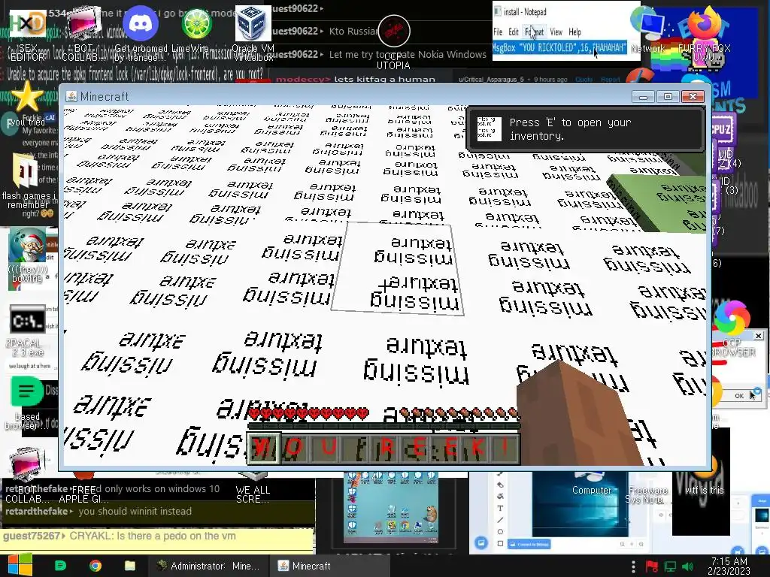770x577 pixels.
Task: Select the rectangle tool in the background drawing app
Action: (x=500, y=543)
